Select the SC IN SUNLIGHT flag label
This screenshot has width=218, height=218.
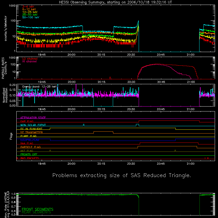pyautogui.click(x=31, y=129)
